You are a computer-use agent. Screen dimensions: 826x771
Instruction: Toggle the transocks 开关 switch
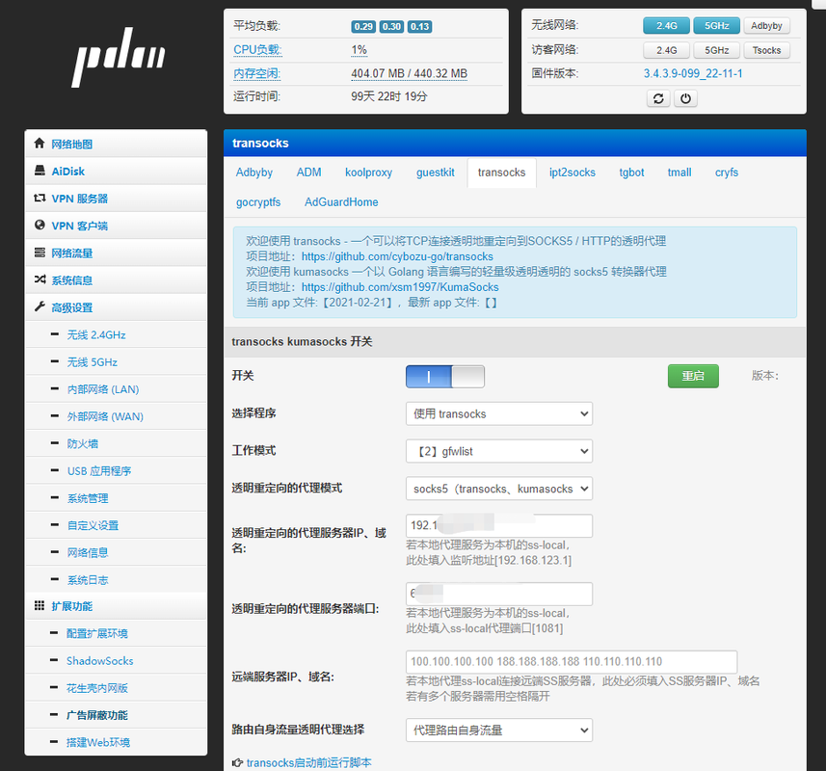pos(445,377)
